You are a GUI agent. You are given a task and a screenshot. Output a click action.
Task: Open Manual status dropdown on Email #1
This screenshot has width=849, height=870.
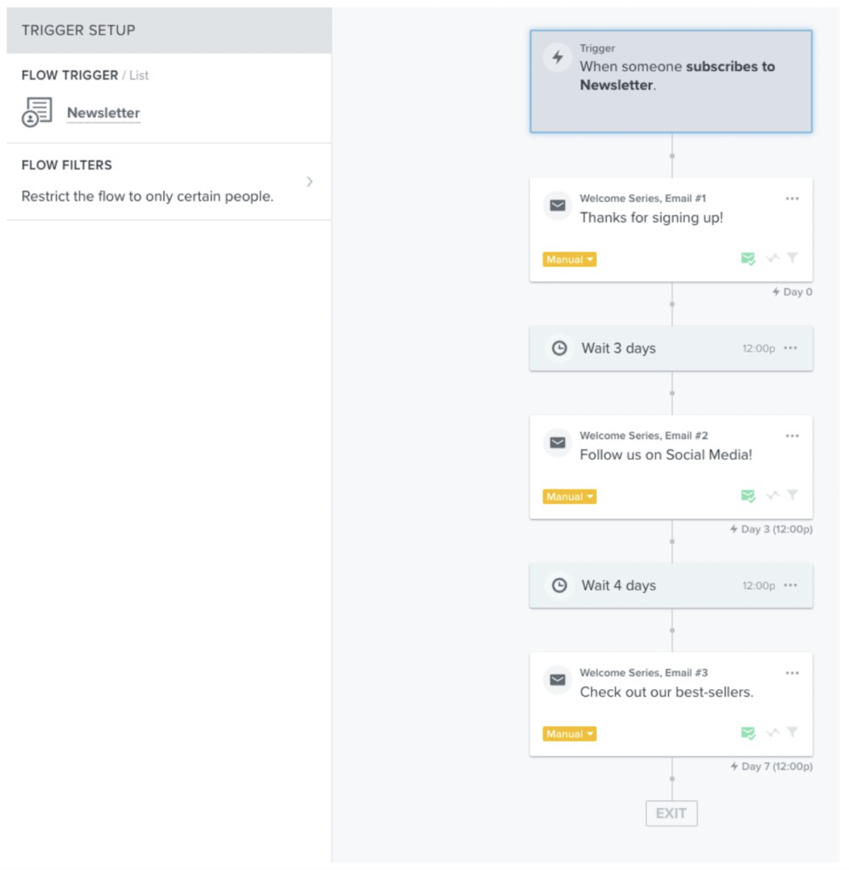(x=569, y=260)
